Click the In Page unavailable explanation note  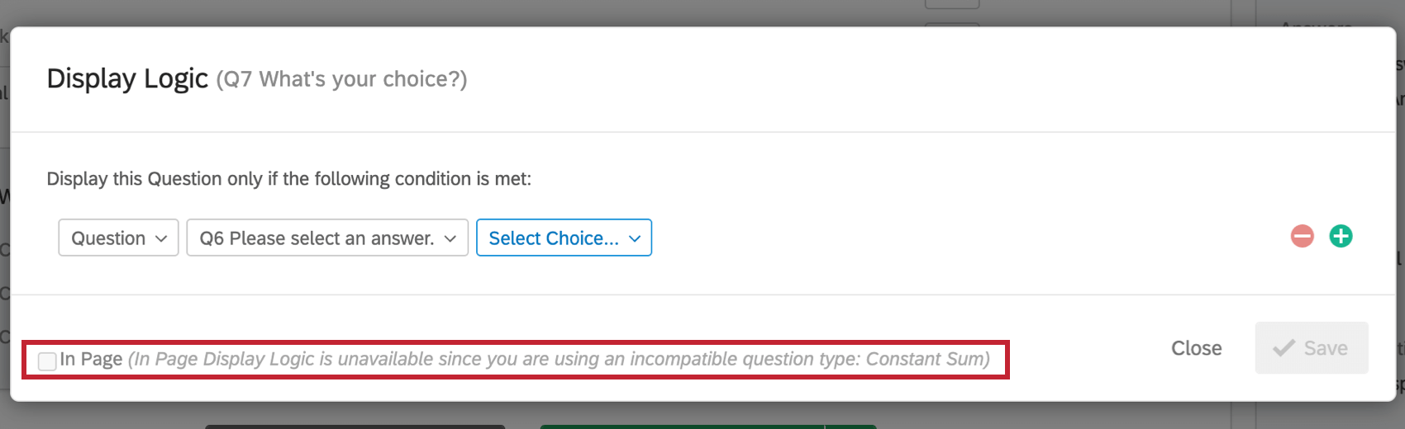[559, 359]
